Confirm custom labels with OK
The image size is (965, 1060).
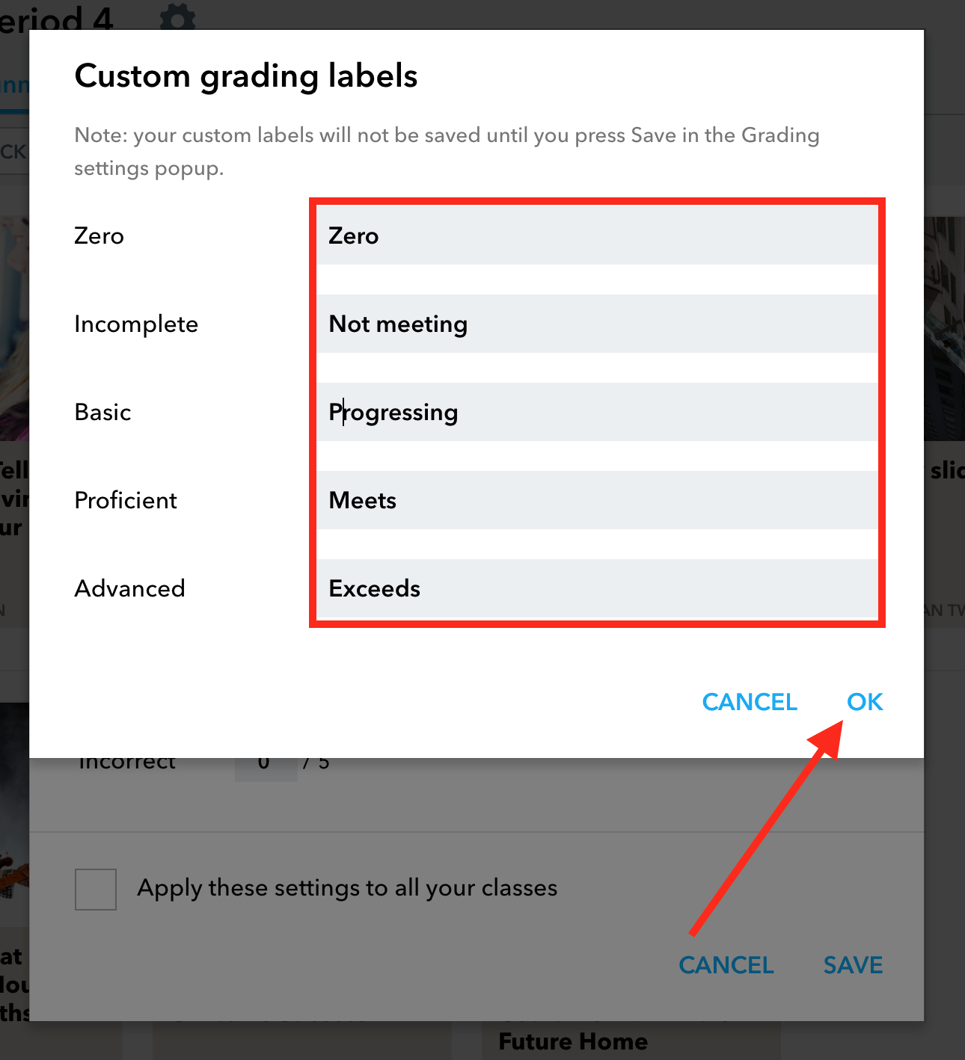[865, 702]
